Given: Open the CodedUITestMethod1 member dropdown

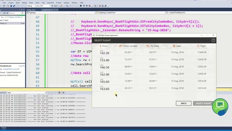Looking at the screenshot, I should coord(199,13).
